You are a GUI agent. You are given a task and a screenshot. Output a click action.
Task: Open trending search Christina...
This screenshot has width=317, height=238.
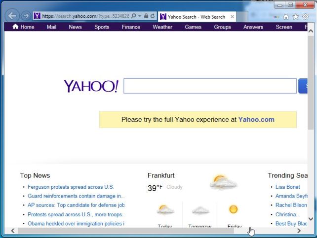point(288,214)
